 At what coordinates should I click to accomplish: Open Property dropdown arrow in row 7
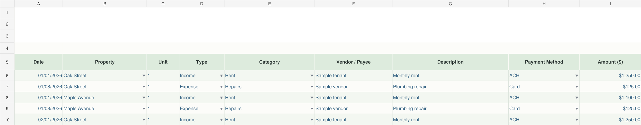point(144,87)
